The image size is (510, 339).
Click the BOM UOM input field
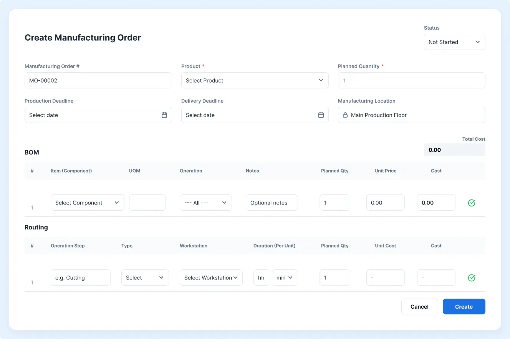147,203
